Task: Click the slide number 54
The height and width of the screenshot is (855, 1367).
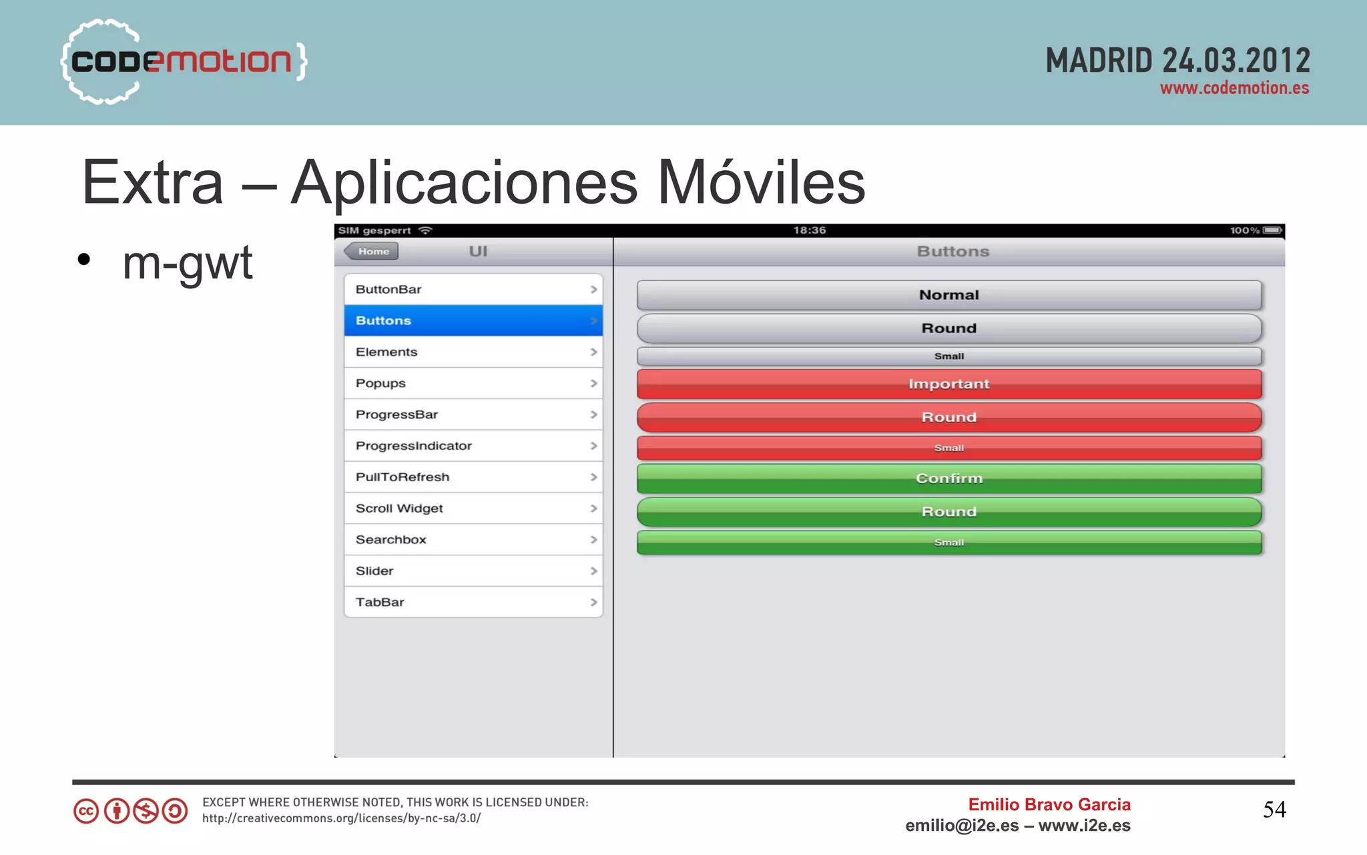Action: [1274, 810]
